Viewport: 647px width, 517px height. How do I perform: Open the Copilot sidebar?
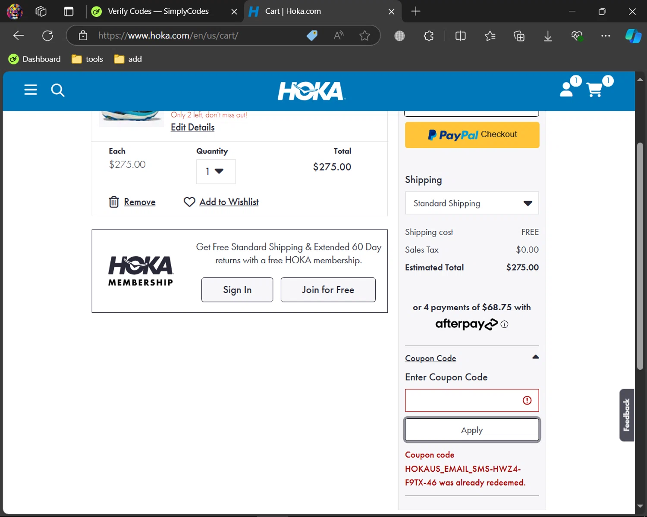pyautogui.click(x=633, y=36)
